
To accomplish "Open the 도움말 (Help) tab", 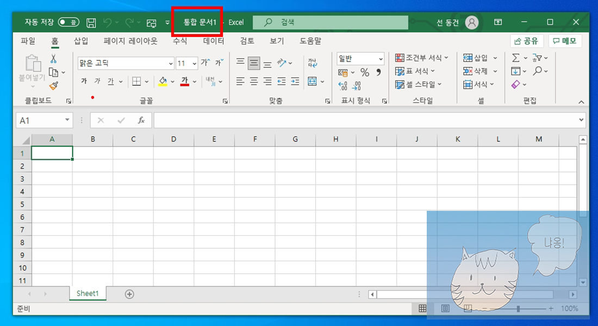I will [x=310, y=41].
